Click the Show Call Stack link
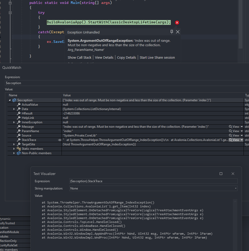The image size is (249, 251). 79,57
